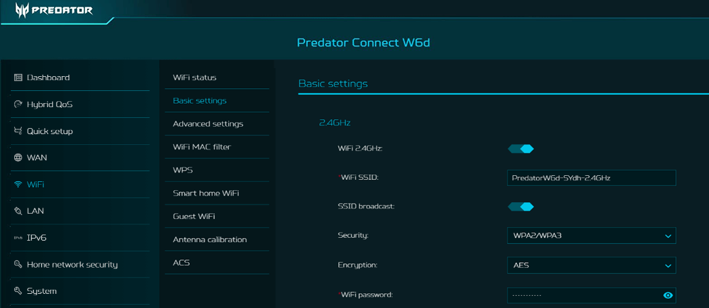
Task: Open the LAN icon in sidebar
Action: (x=18, y=211)
